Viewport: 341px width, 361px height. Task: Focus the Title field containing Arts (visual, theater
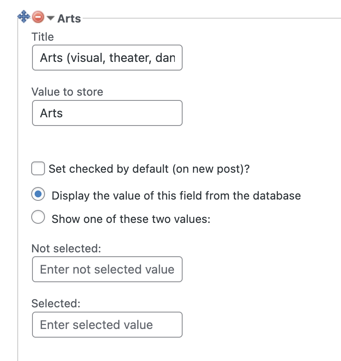(x=107, y=58)
